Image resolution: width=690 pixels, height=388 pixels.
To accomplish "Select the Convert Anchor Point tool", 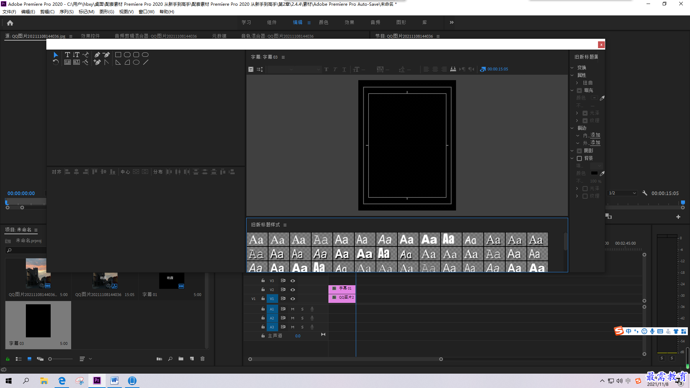I will [x=106, y=62].
